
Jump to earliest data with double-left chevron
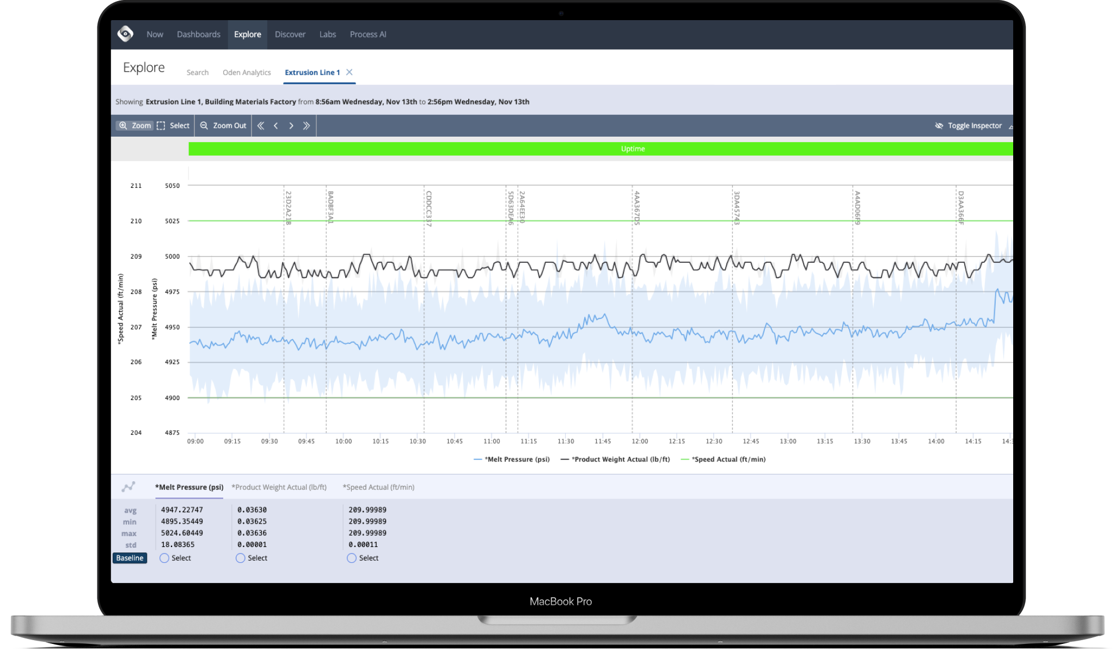point(261,125)
